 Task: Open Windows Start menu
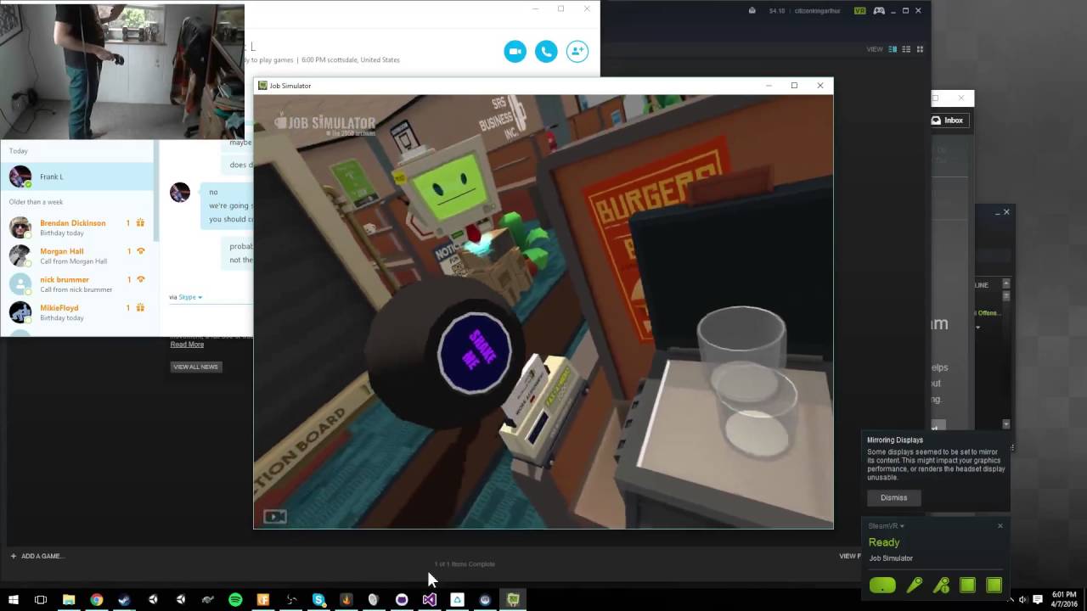click(x=13, y=599)
